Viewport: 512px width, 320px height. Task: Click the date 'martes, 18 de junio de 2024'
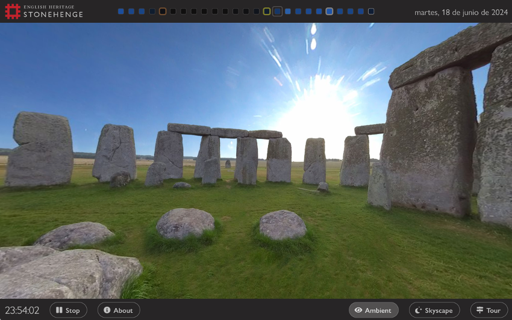461,13
